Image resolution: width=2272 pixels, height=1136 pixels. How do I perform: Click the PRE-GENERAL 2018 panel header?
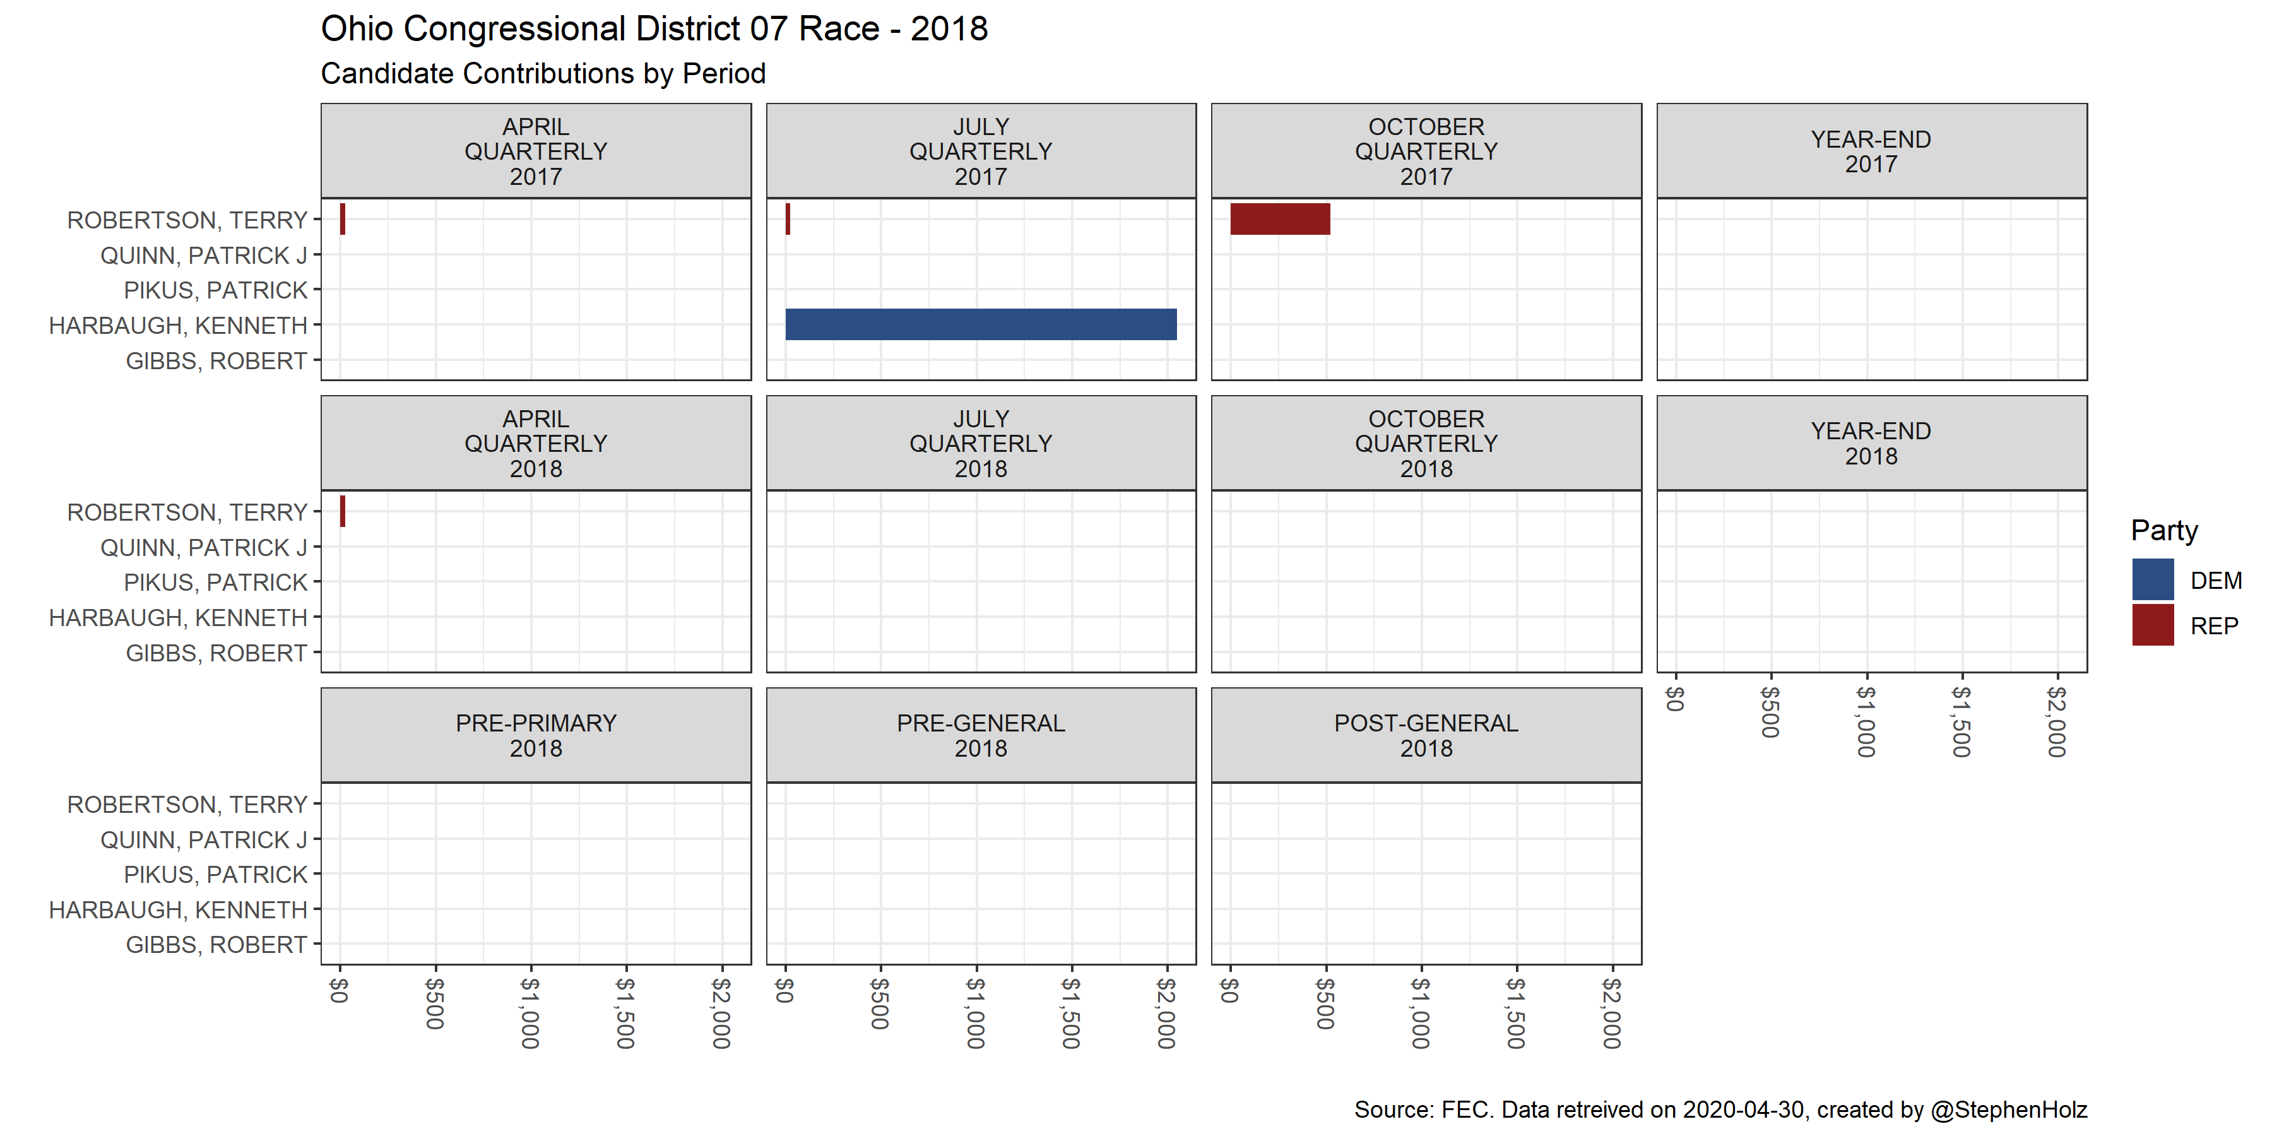click(x=981, y=735)
